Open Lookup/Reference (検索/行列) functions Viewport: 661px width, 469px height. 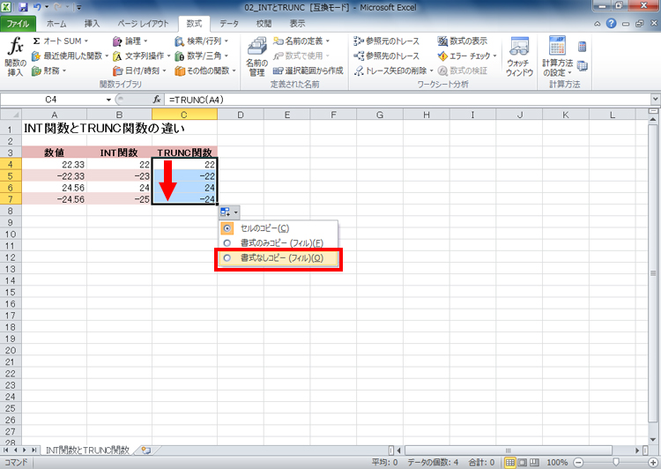point(202,41)
